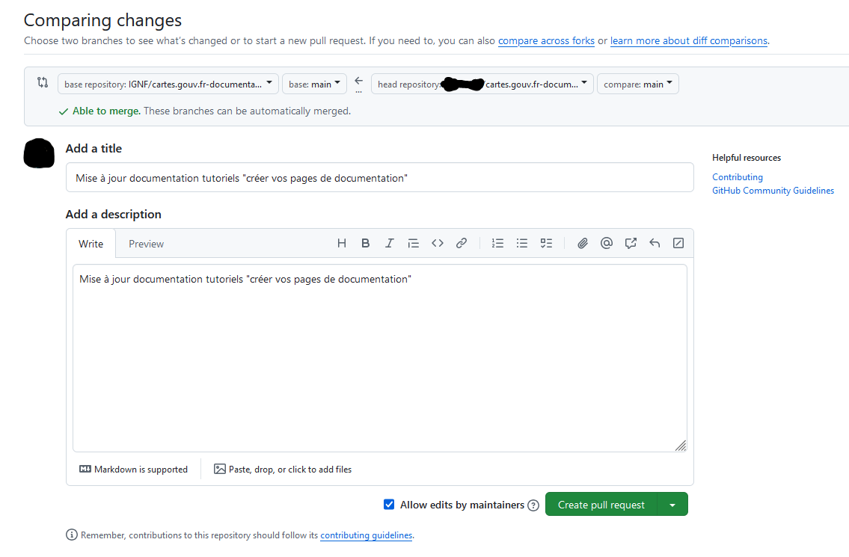The height and width of the screenshot is (557, 849).
Task: Open the contributing guidelines link
Action: point(366,535)
